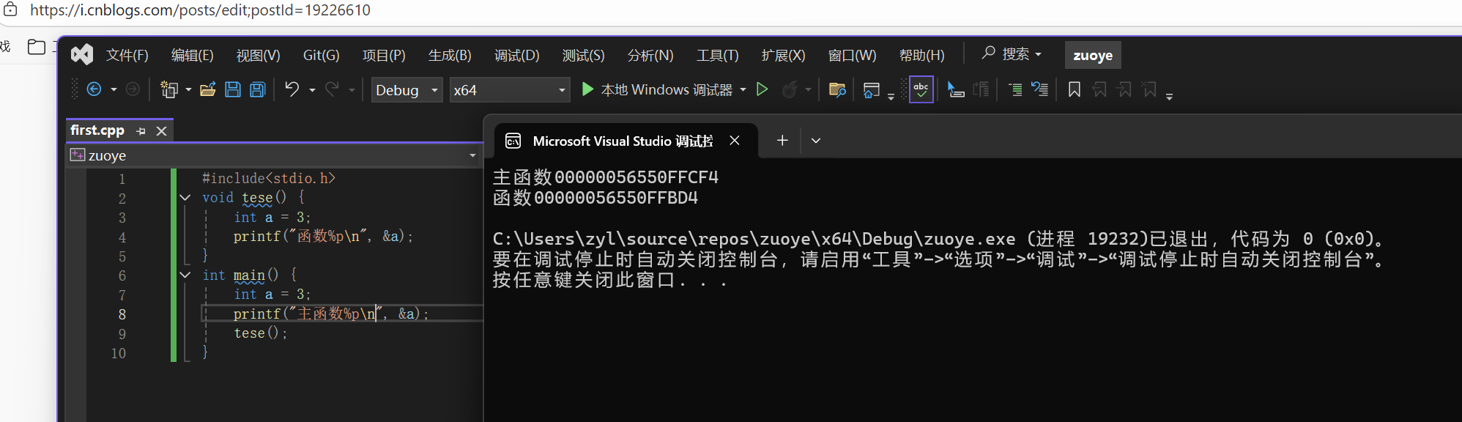
Task: Click the browser address bar URL
Action: tap(200, 10)
